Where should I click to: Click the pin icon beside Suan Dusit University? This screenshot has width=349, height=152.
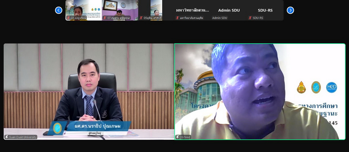point(7,137)
